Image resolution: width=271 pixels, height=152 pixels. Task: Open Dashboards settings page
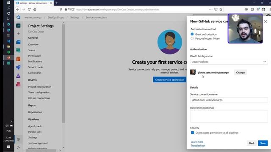(x=35, y=73)
